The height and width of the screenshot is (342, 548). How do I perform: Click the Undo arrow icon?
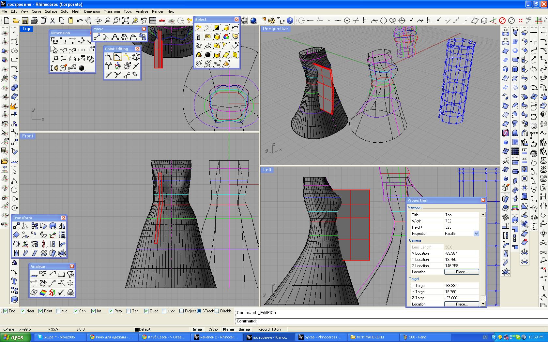80,21
